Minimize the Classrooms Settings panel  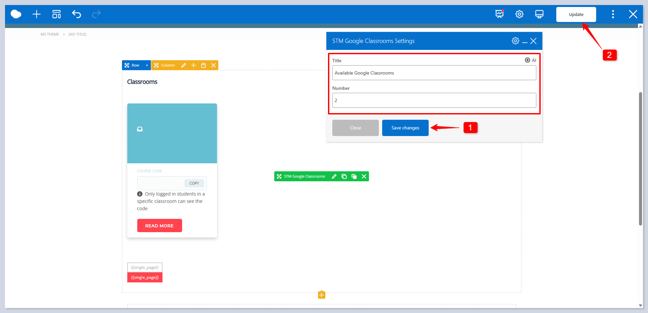click(525, 42)
